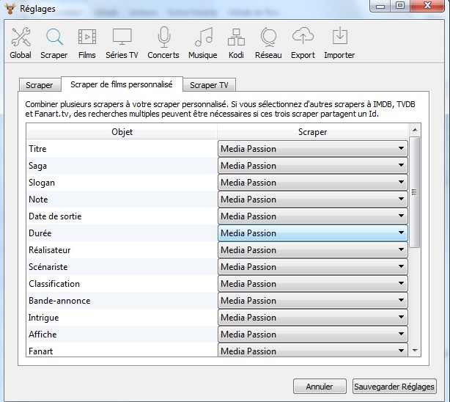Open the Concerts microphone section
Screen dimensions: 450x402
point(163,43)
